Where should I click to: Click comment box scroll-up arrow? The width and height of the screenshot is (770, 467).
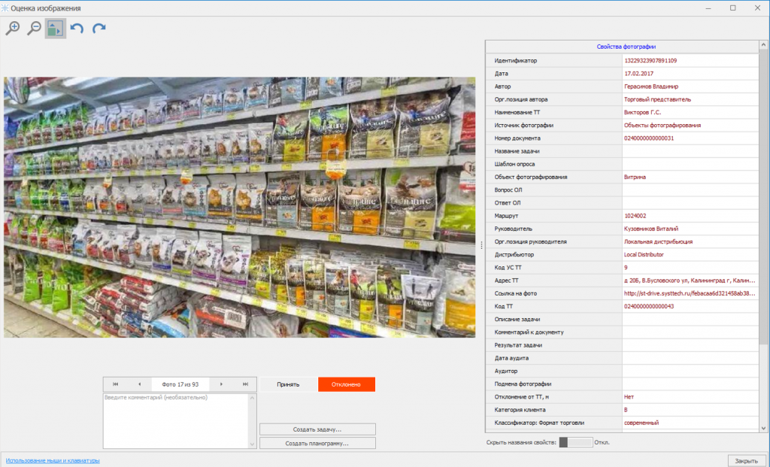pyautogui.click(x=253, y=397)
